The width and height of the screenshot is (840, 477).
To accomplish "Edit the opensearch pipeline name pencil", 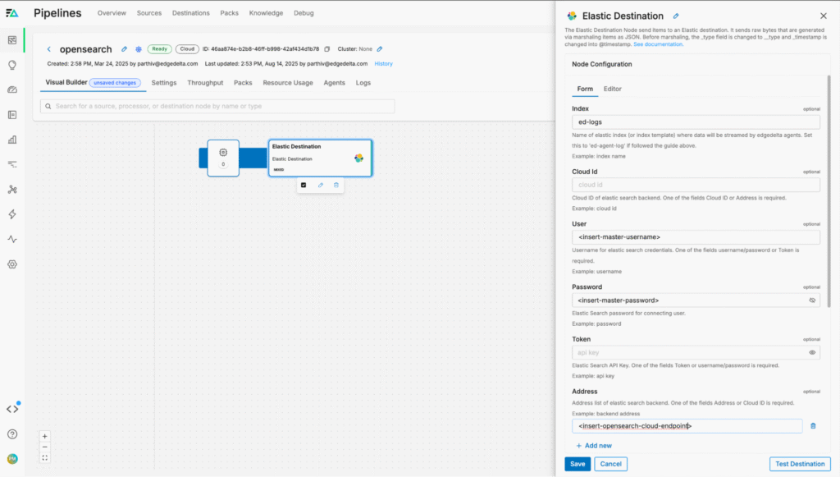I will point(125,48).
